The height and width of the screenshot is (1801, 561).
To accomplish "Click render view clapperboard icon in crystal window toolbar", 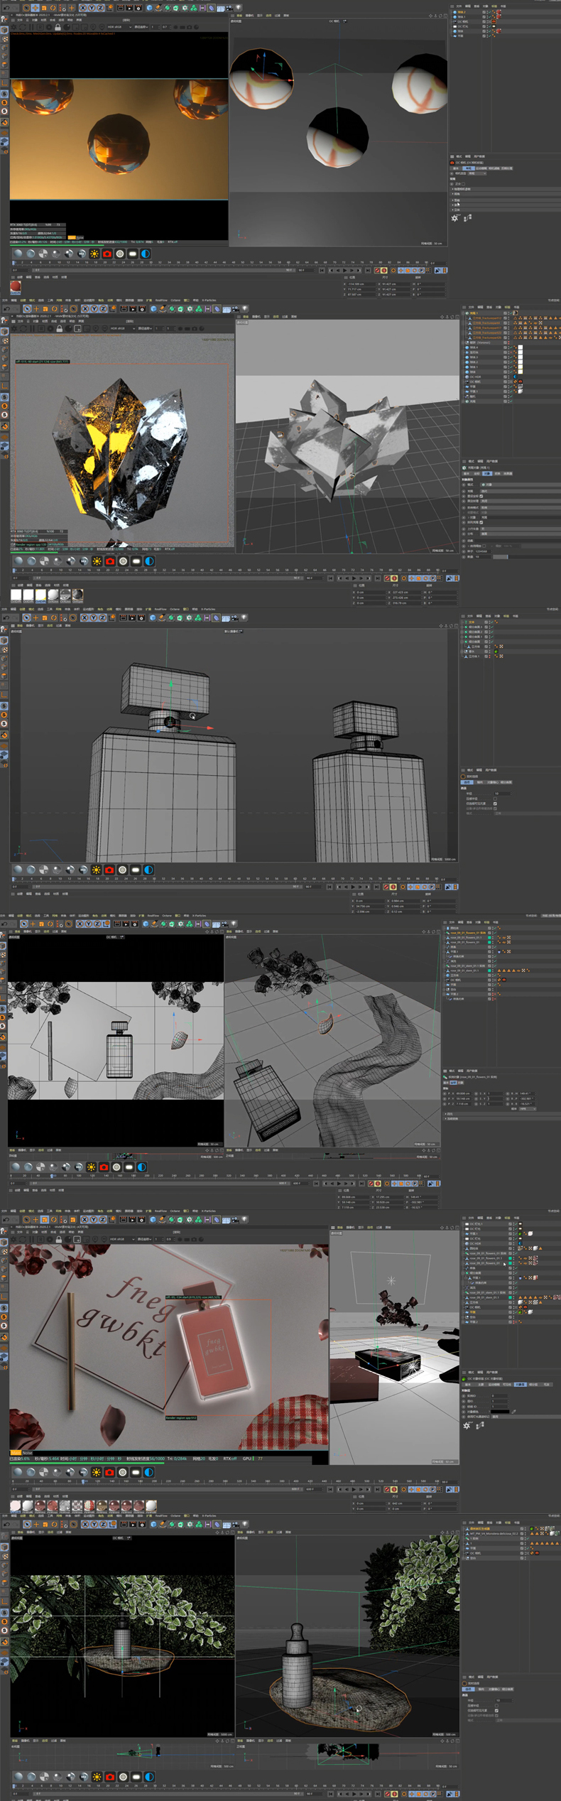I will pyautogui.click(x=123, y=309).
